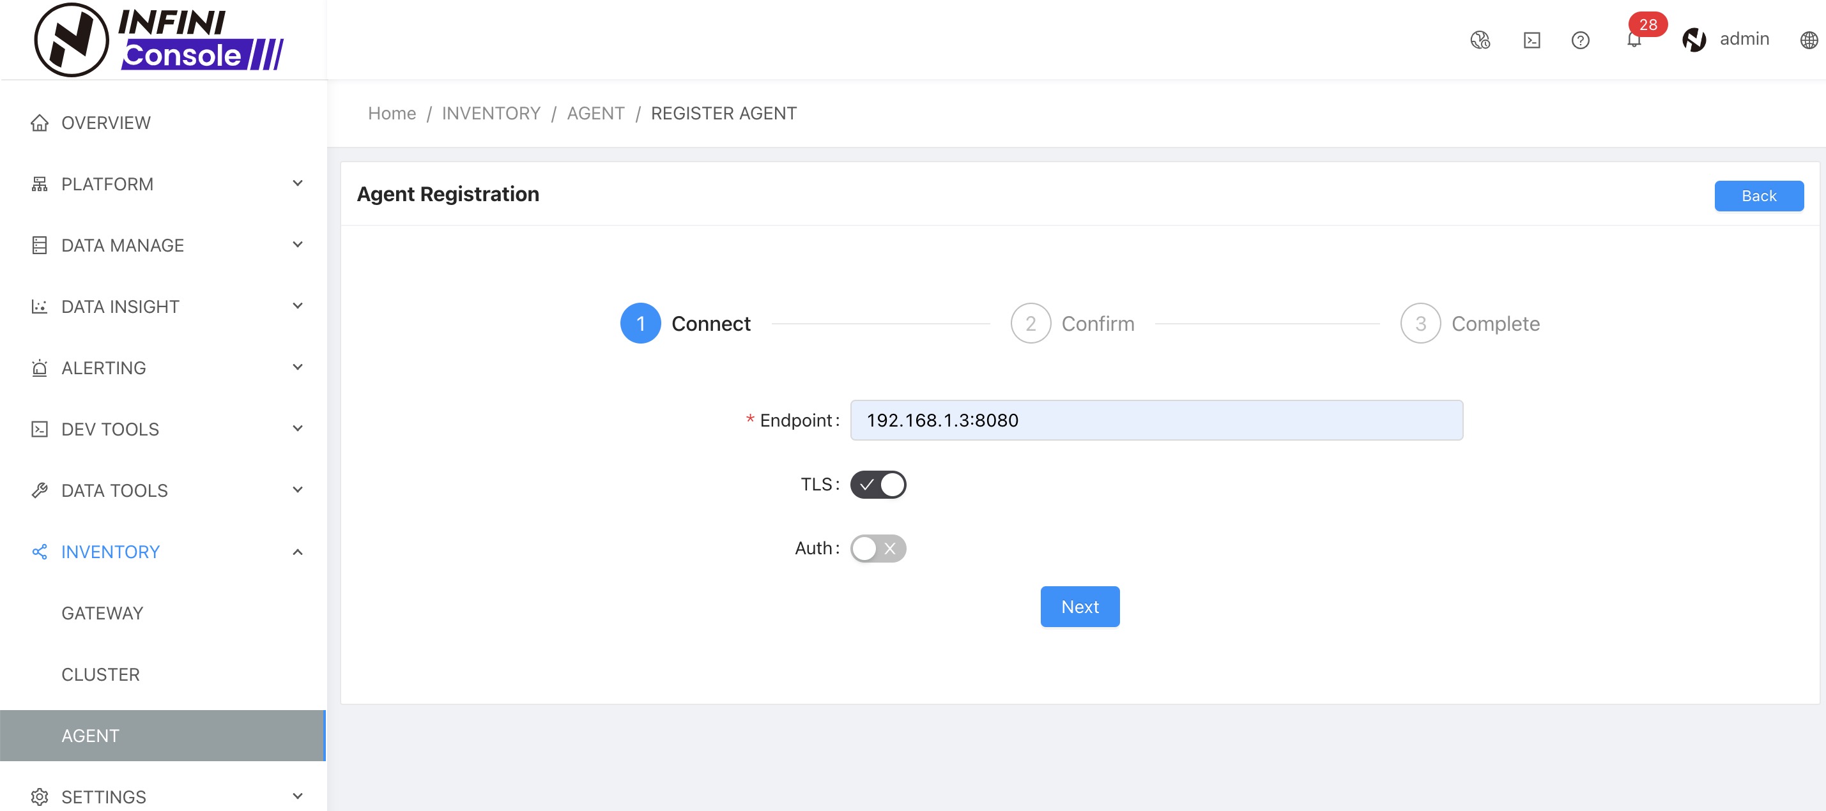Viewport: 1826px width, 811px height.
Task: Expand the DATA TOOLS menu chevron
Action: [298, 490]
